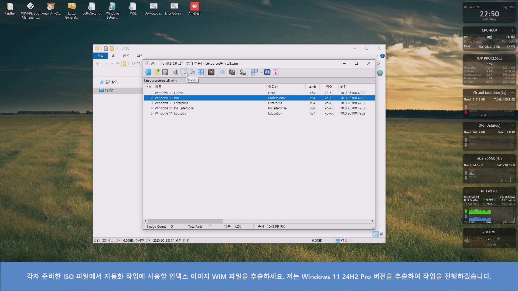
Task: Collapse the Virtual Machines(E:) widget
Action: click(x=512, y=92)
